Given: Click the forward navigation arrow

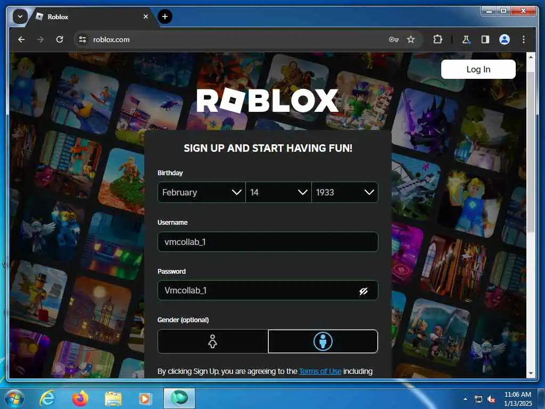Looking at the screenshot, I should tap(40, 39).
